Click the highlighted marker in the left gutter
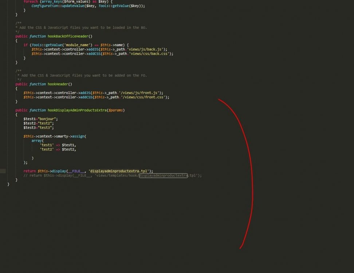This screenshot has width=354, height=273. [2, 171]
